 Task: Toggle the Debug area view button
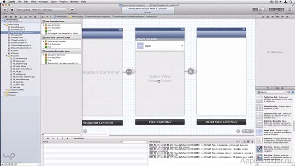(277, 10)
